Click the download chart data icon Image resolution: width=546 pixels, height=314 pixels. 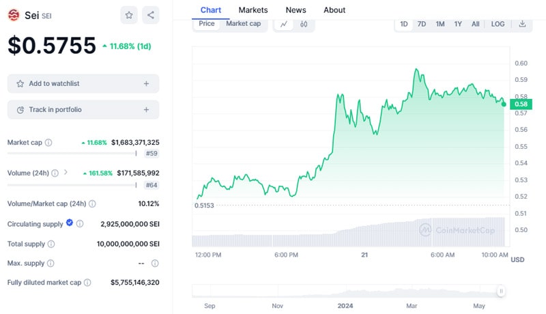[522, 24]
